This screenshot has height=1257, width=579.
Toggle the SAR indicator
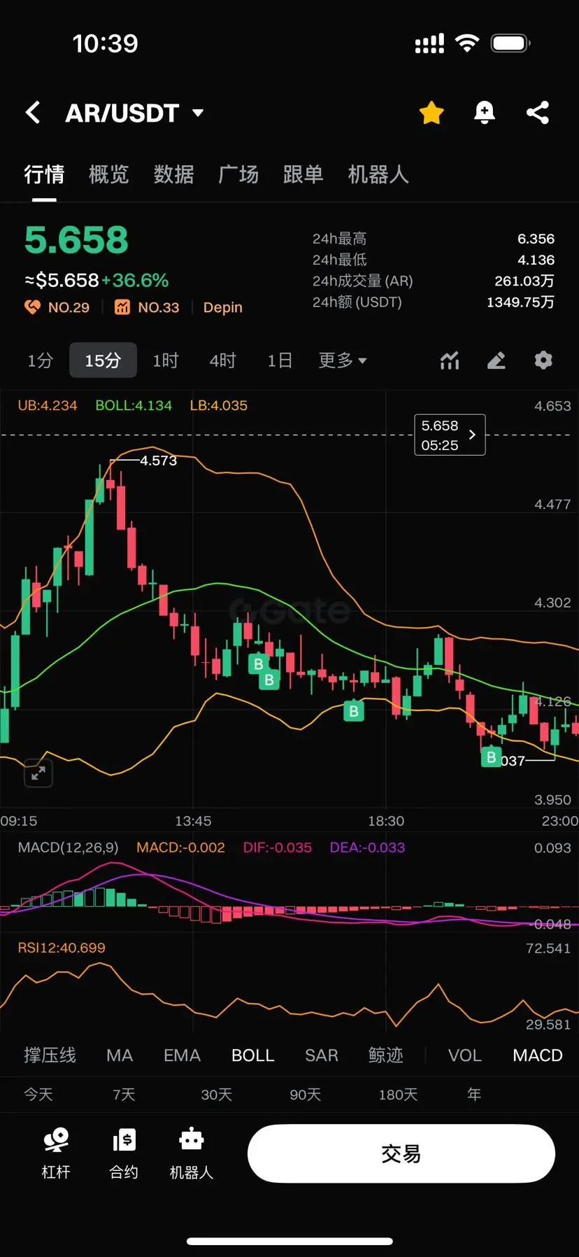tap(322, 1055)
